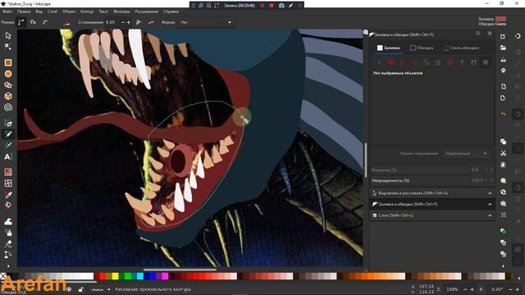This screenshot has height=295, width=525.
Task: Toggle pressure sensitivity for pencil
Action: 67,22
